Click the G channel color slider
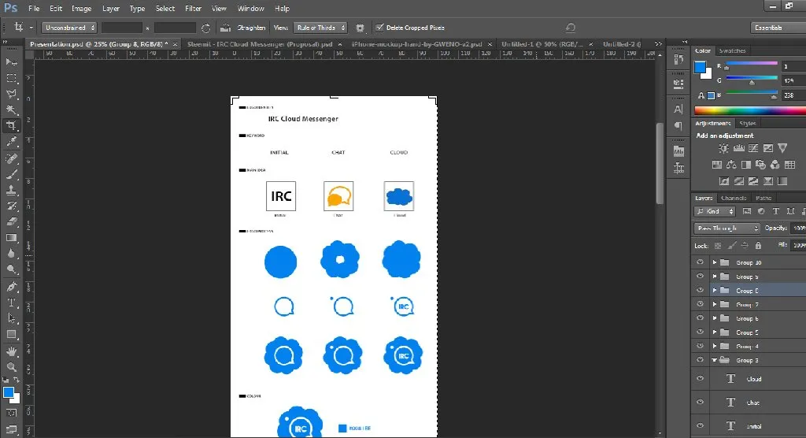The image size is (806, 438). (752, 78)
